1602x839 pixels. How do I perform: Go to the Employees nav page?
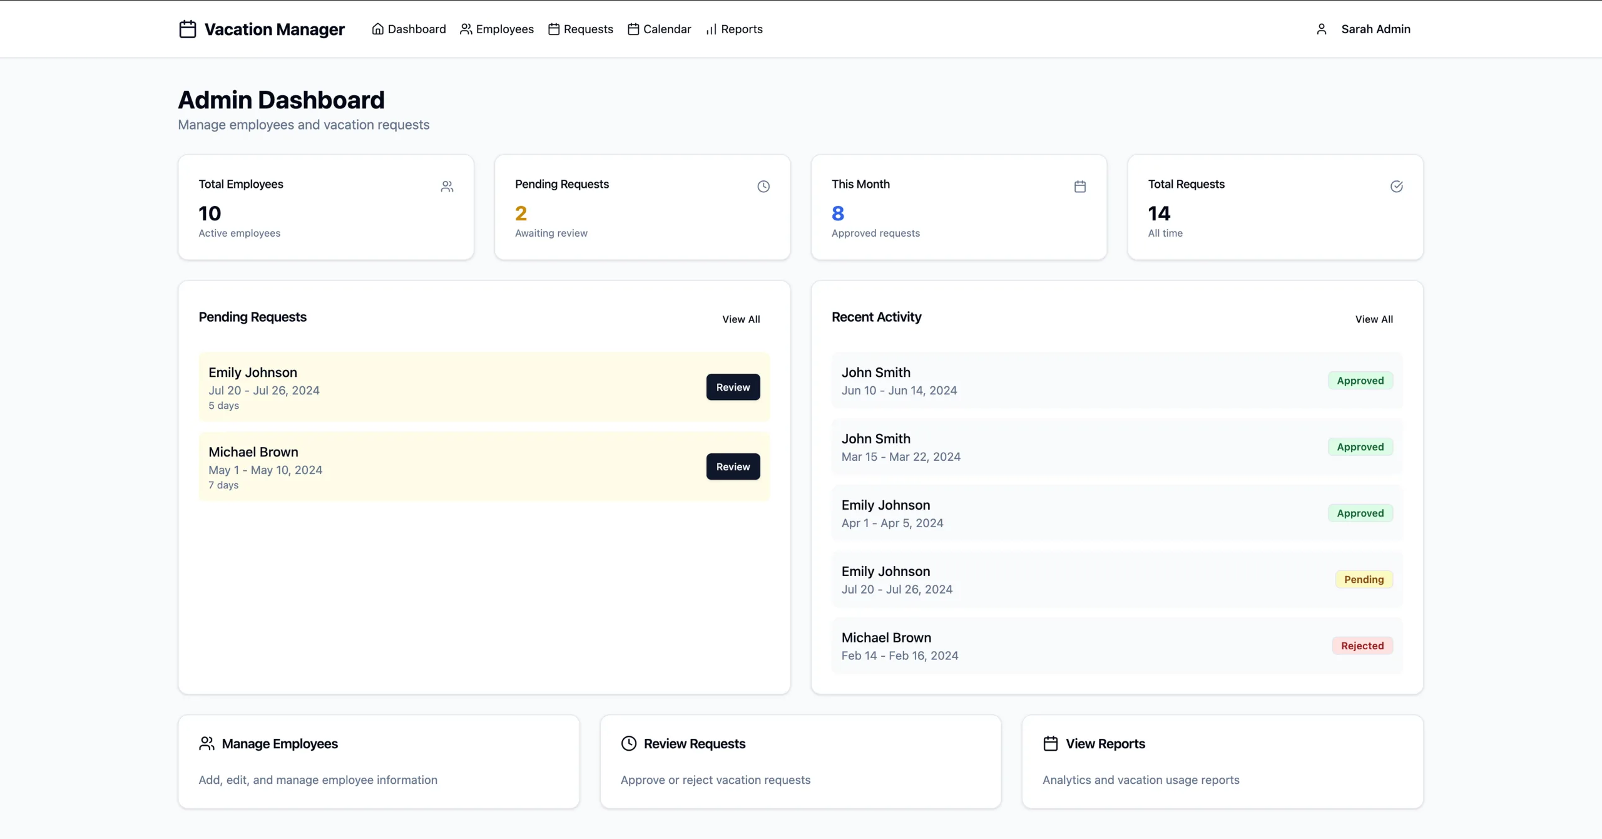497,29
